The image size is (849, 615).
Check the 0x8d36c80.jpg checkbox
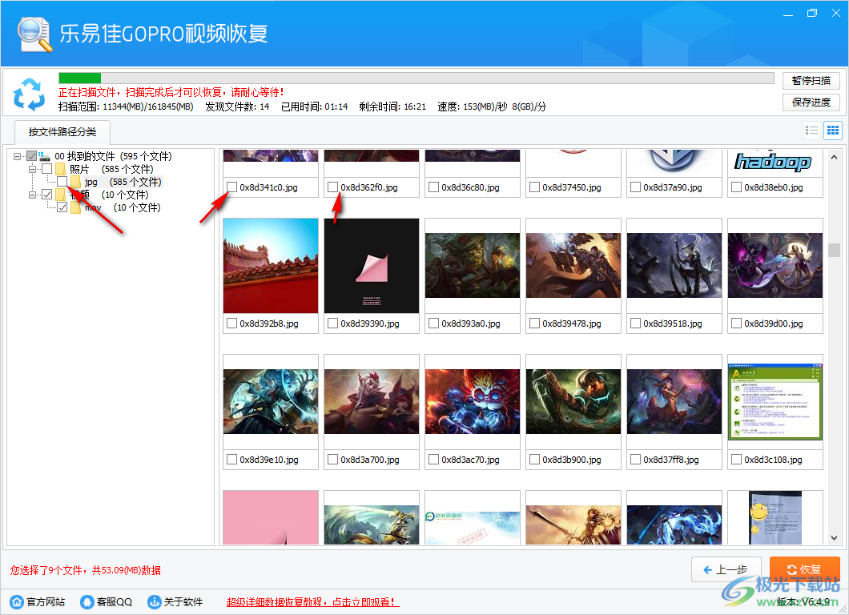tap(433, 187)
